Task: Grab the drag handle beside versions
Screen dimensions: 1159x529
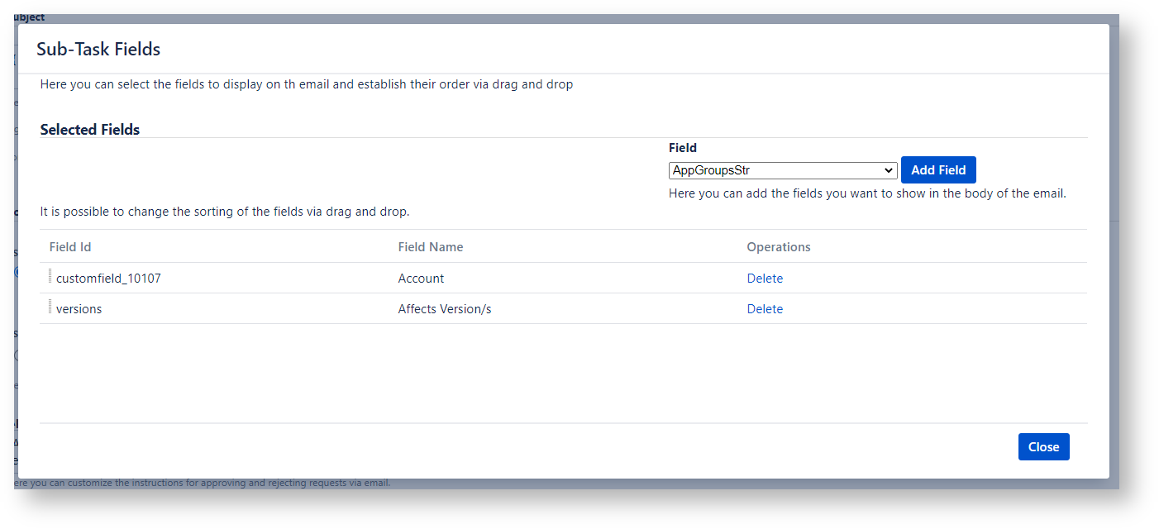Action: tap(50, 307)
